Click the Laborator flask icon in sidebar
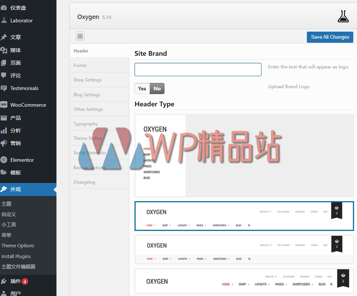The height and width of the screenshot is (296, 357). (x=4, y=20)
